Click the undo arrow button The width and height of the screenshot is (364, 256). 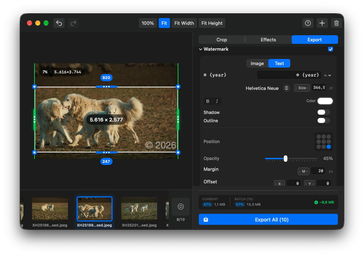tap(59, 23)
